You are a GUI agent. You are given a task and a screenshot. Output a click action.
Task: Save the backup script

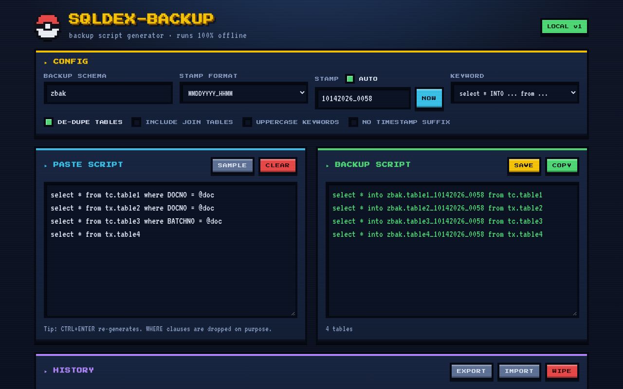[x=524, y=165]
